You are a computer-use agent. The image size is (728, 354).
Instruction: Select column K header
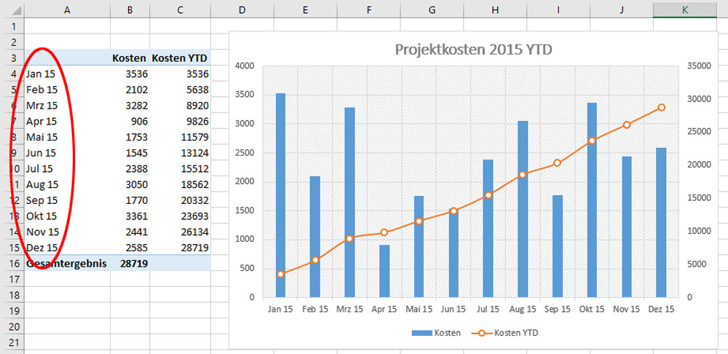point(685,9)
